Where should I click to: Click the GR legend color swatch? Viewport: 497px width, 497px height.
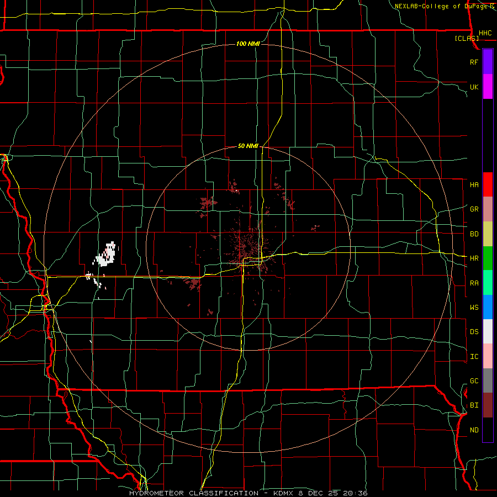(x=488, y=209)
